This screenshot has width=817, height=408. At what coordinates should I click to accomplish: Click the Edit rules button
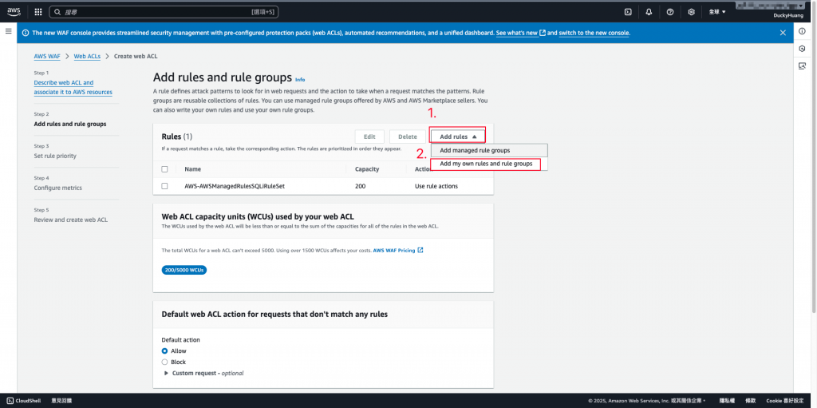(x=369, y=137)
